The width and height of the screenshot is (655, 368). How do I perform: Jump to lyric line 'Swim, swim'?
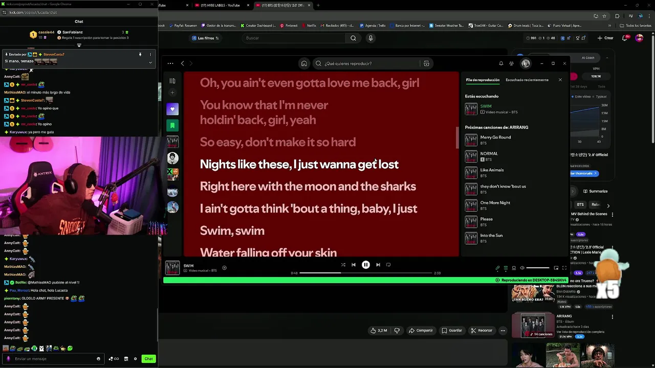click(x=232, y=231)
